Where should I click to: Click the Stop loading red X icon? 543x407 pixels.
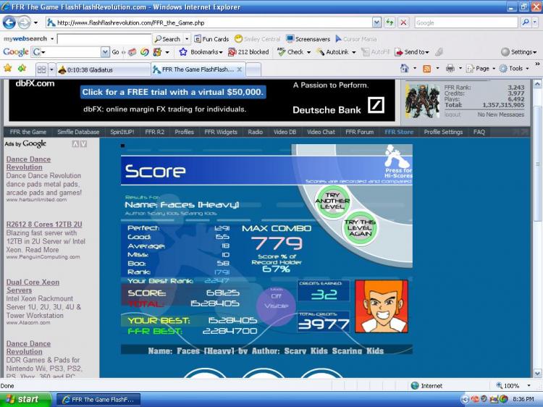tap(403, 23)
